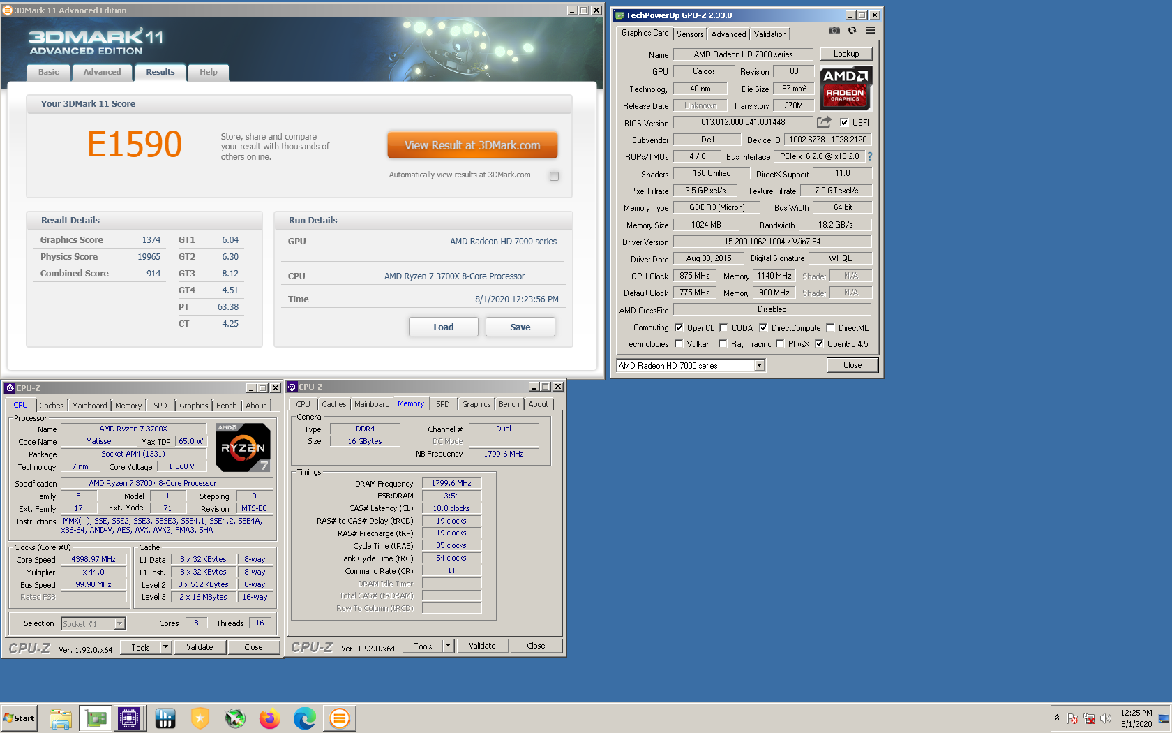
Task: Switch to the 3DMark 11 taskbar button
Action: point(340,718)
